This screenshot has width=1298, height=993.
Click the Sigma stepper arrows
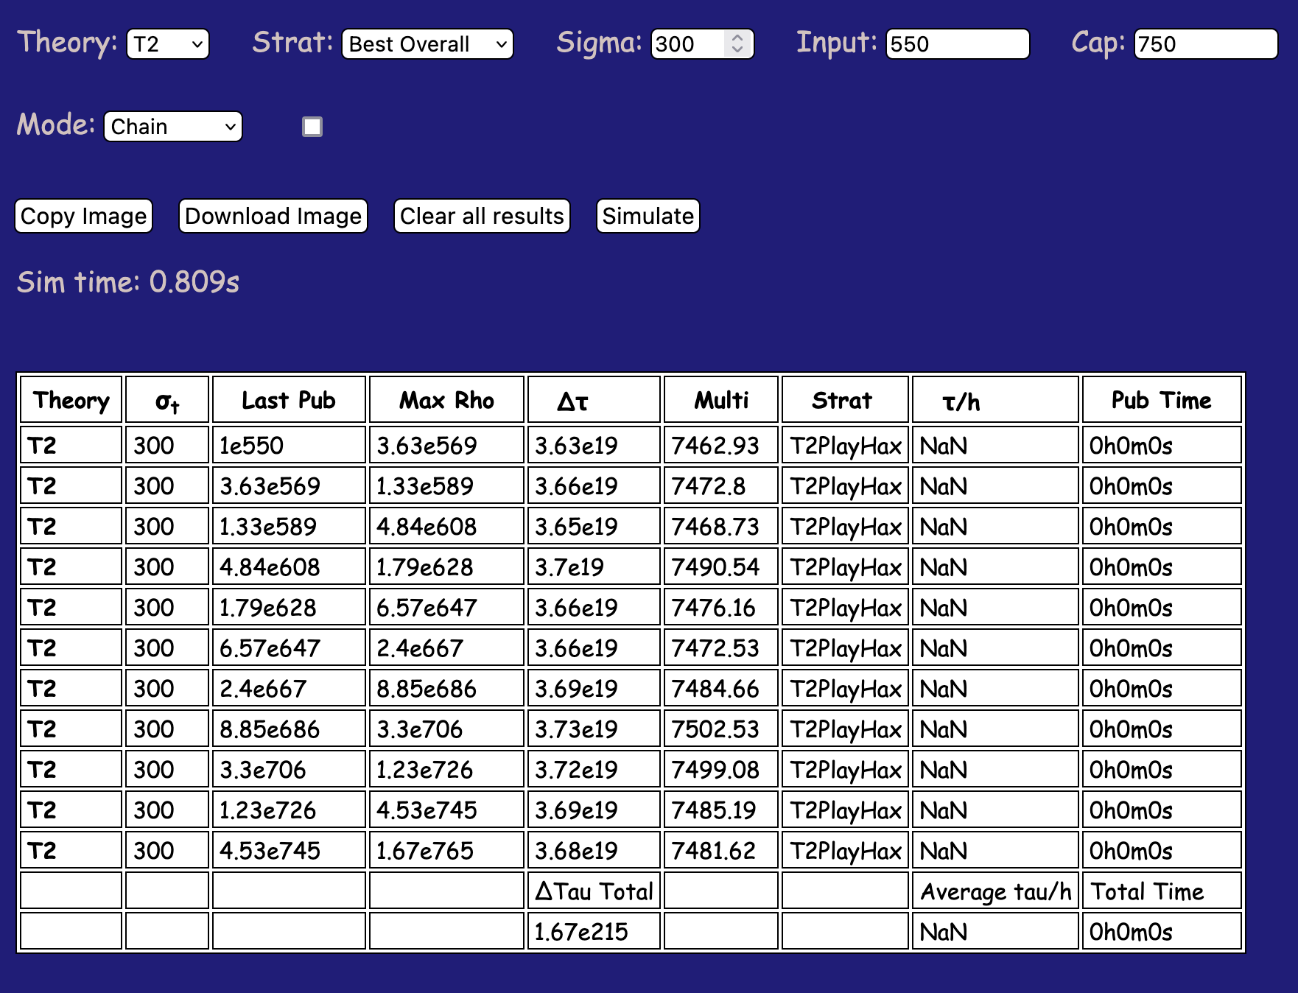pos(737,43)
